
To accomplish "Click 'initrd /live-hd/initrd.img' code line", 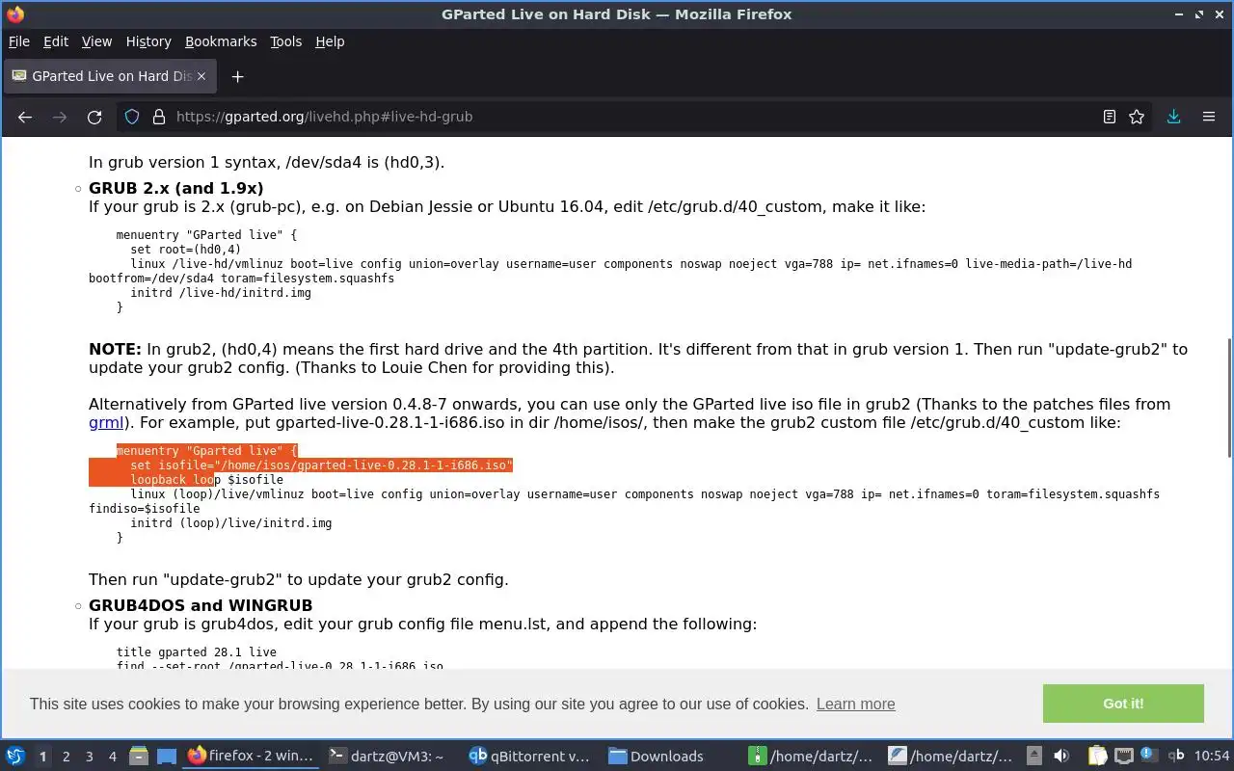I will pos(221,293).
